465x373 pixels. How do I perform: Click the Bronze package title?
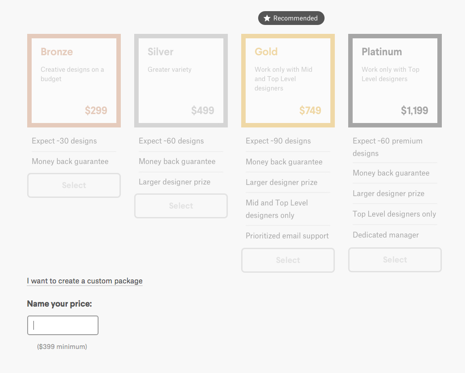pyautogui.click(x=57, y=52)
